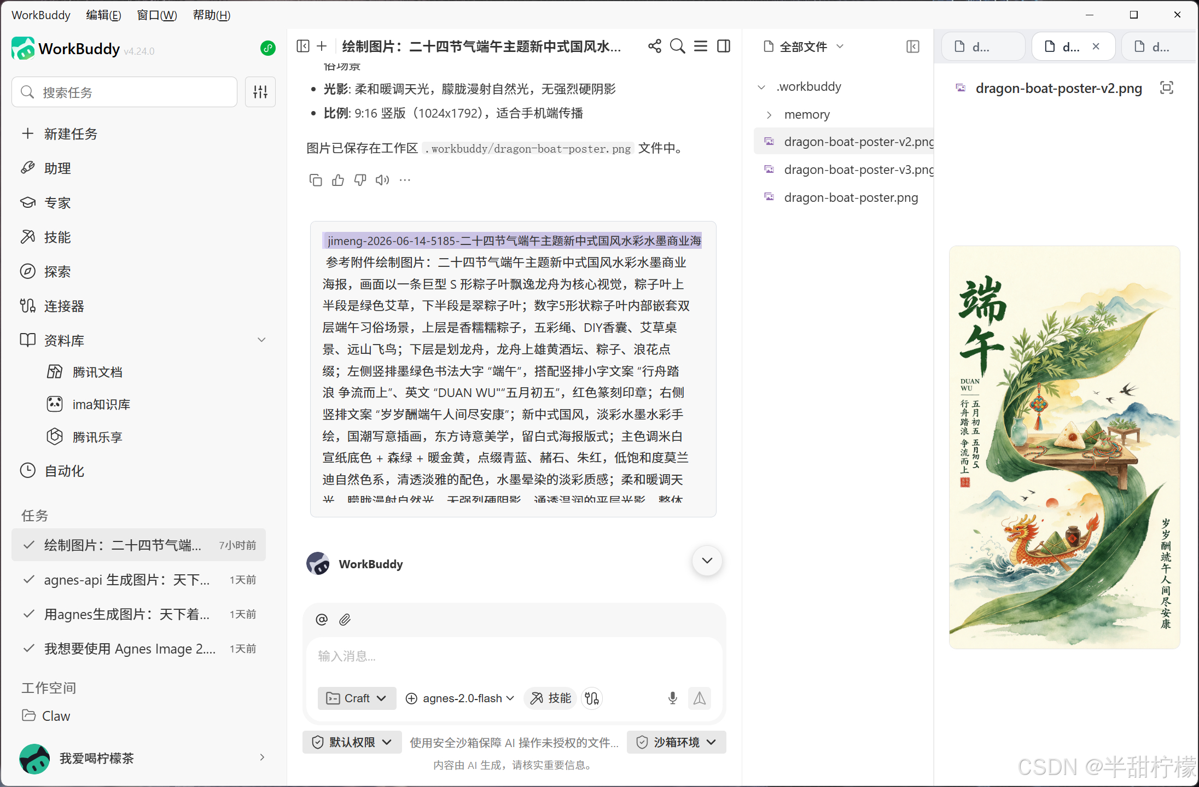Open the Craft mode dropdown

coord(357,698)
